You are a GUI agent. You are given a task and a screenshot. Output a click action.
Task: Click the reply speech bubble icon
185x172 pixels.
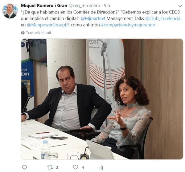(24, 167)
